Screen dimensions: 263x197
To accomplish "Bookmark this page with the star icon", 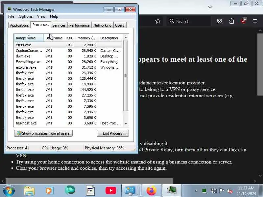I will [x=158, y=21].
